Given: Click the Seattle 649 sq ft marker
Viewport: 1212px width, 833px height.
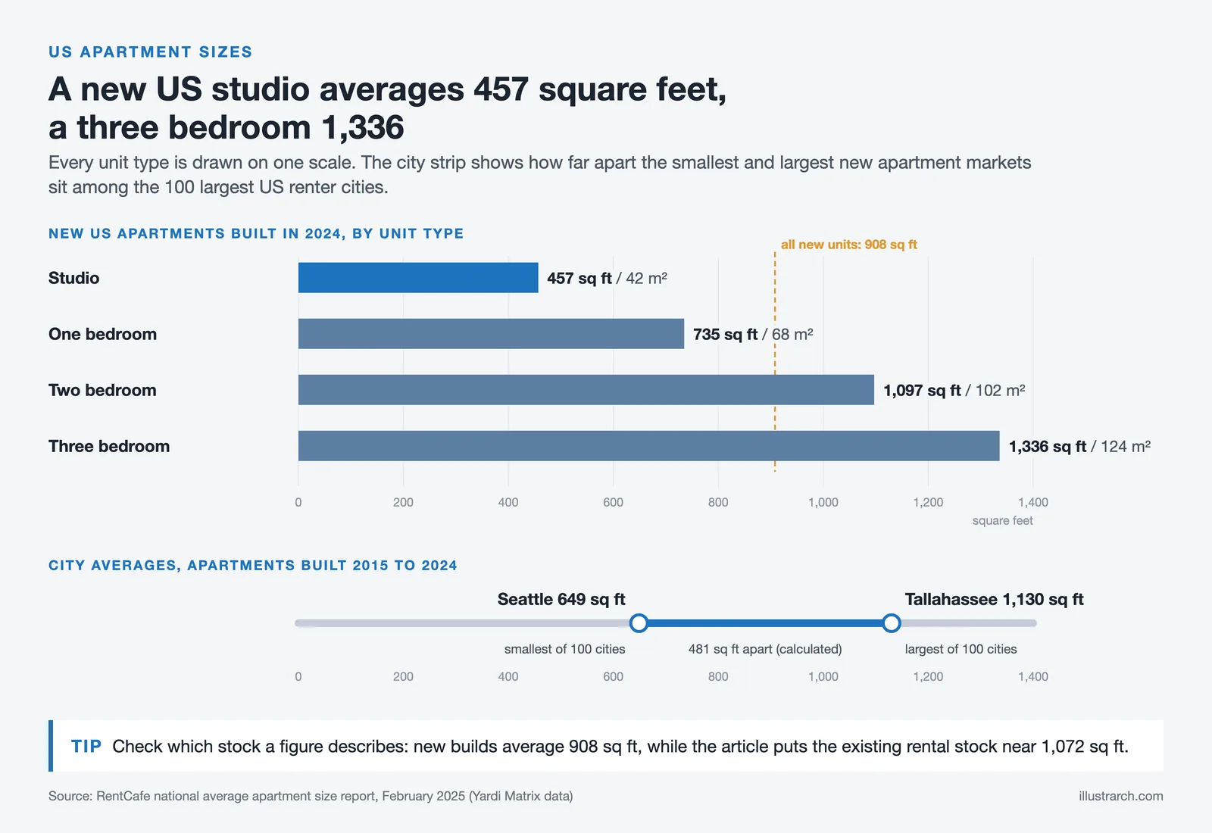Looking at the screenshot, I should (x=639, y=623).
